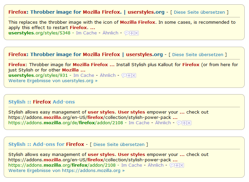Open the 'Stylish :: Firefox Add-ons' title
Image resolution: width=249 pixels, height=182 pixels.
(42, 102)
